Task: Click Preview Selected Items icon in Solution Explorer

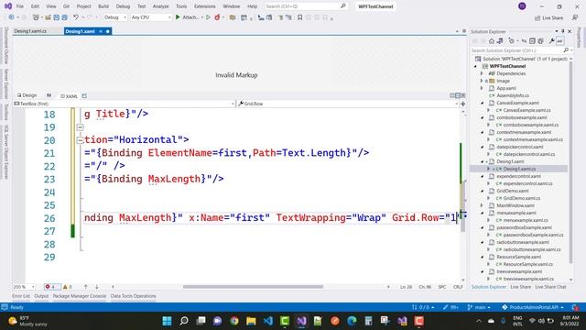Action: (559, 41)
